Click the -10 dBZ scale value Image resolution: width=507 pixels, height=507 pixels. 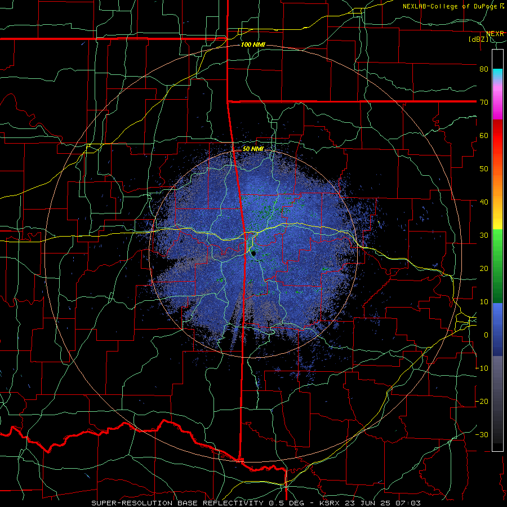tap(482, 368)
